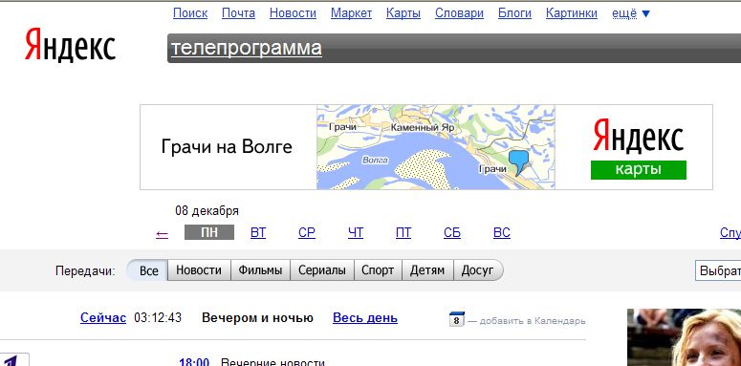The image size is (741, 366).
Task: Open the woman's photo thumbnail at right
Action: (684, 337)
